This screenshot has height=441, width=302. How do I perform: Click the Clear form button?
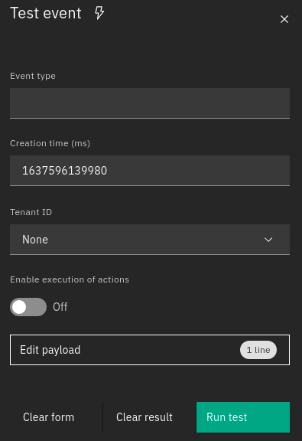(49, 417)
